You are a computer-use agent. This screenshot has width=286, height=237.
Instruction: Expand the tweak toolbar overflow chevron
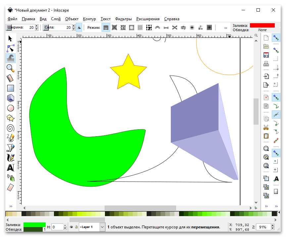226,28
